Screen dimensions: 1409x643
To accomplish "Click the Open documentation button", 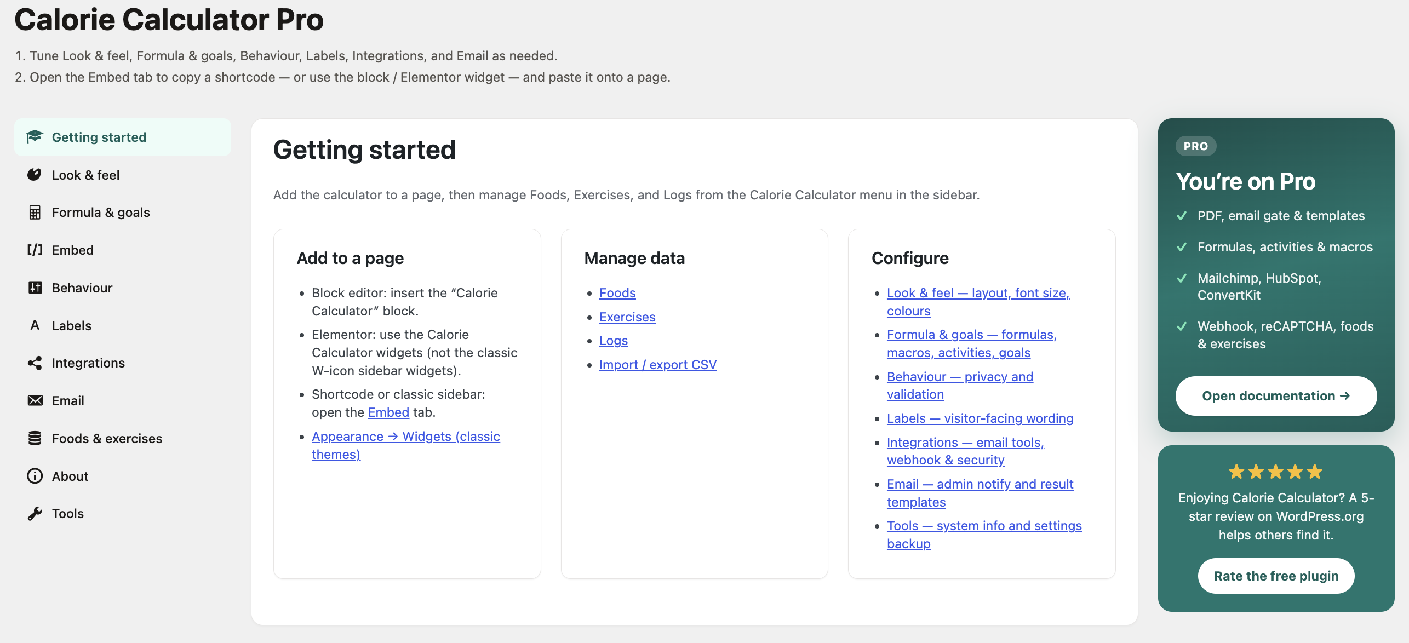I will pyautogui.click(x=1276, y=396).
